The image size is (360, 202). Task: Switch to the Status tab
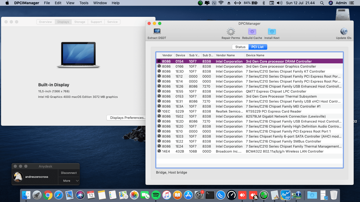(x=240, y=47)
